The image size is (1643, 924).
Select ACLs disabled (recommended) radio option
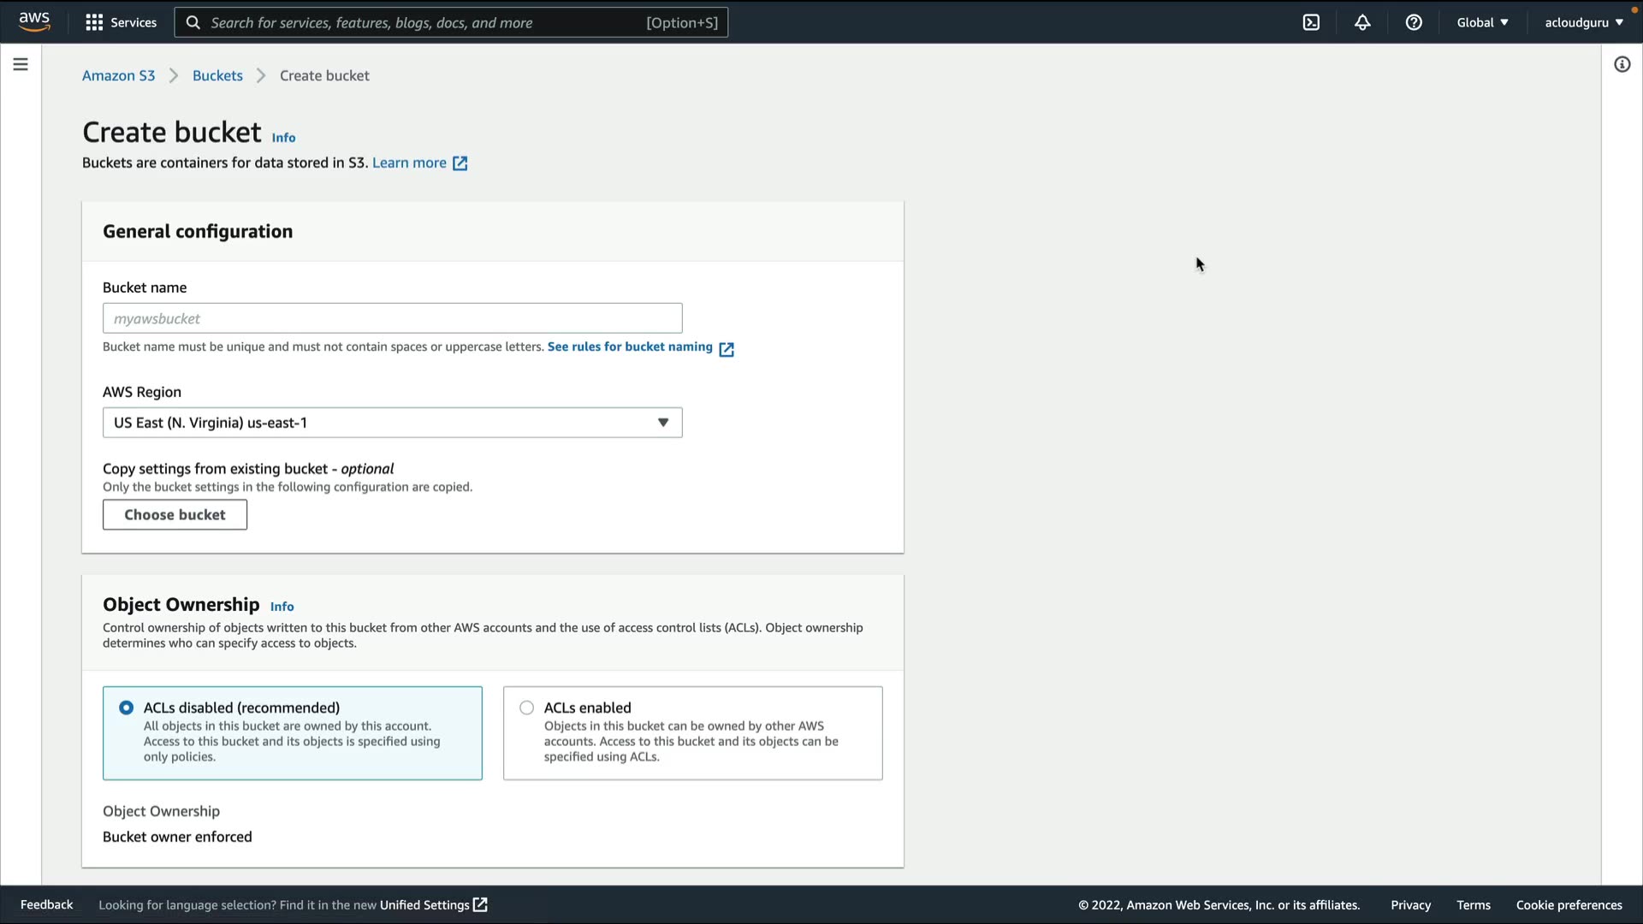click(127, 708)
